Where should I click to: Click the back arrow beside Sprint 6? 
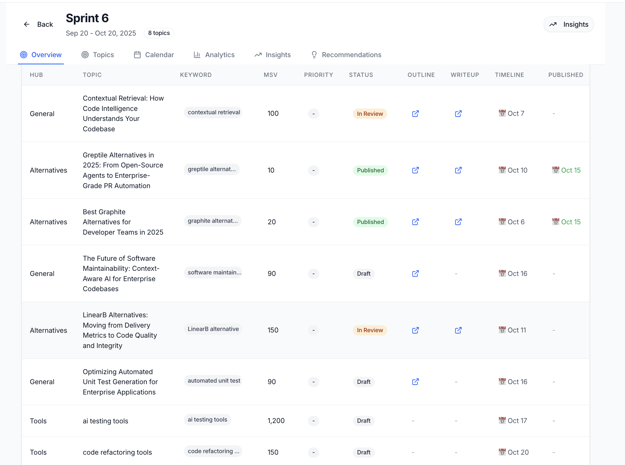[x=26, y=24]
